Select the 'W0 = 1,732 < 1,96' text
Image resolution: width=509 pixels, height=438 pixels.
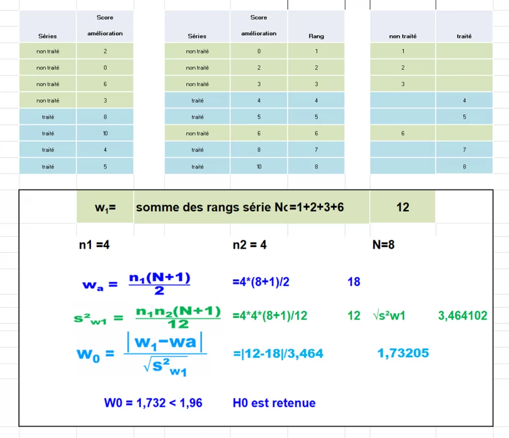click(x=153, y=403)
